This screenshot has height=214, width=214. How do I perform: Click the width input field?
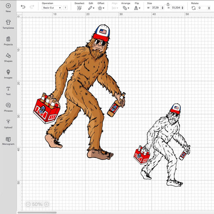[156, 8]
